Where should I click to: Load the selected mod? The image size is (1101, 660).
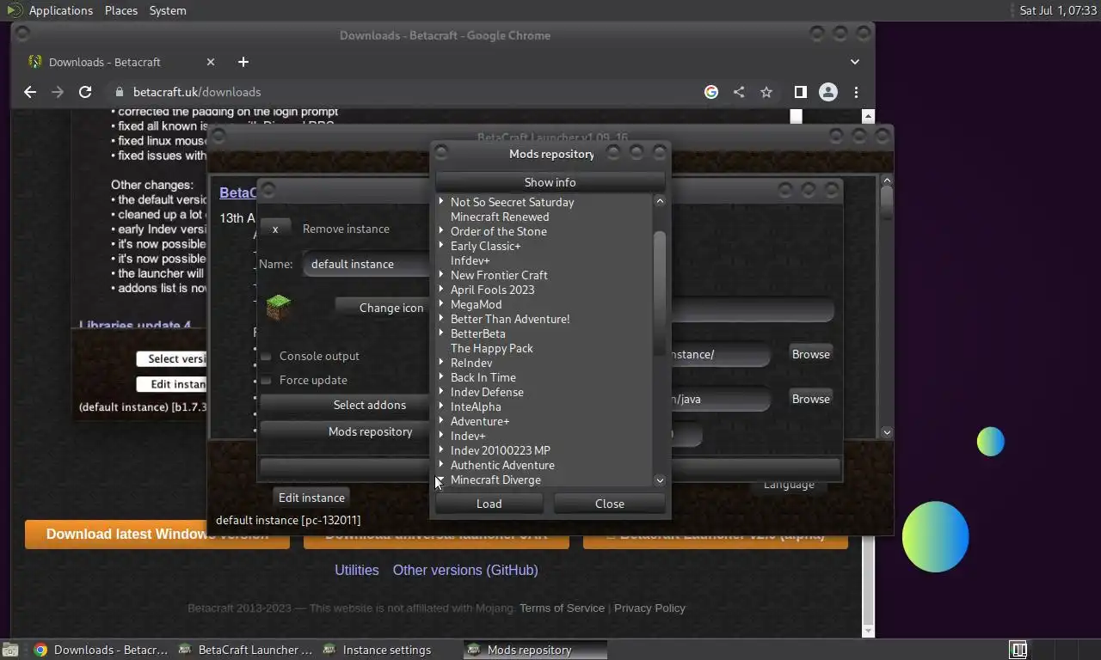click(489, 504)
